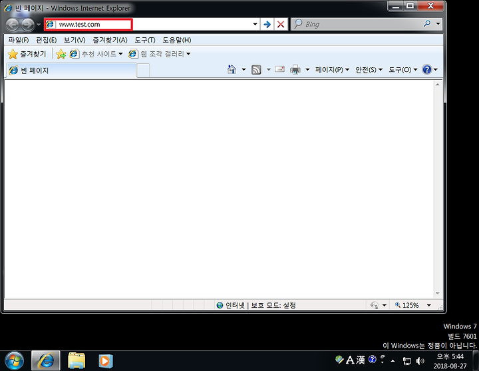Open the 추천 사이트 dropdown
479x371 pixels.
pos(96,54)
